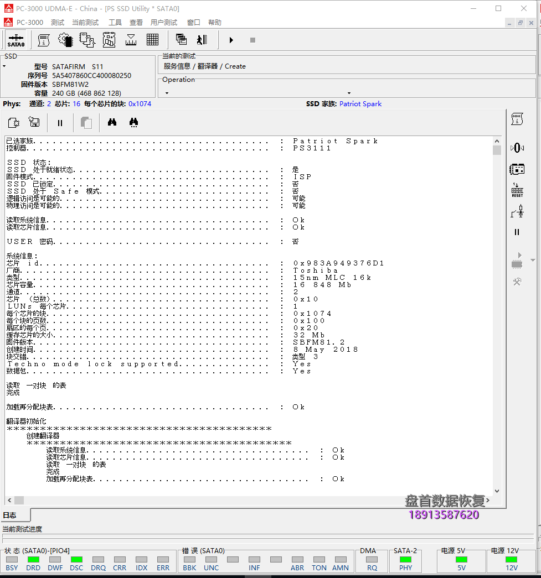Find next with binoculars dots icon
The image size is (541, 578).
(x=133, y=122)
